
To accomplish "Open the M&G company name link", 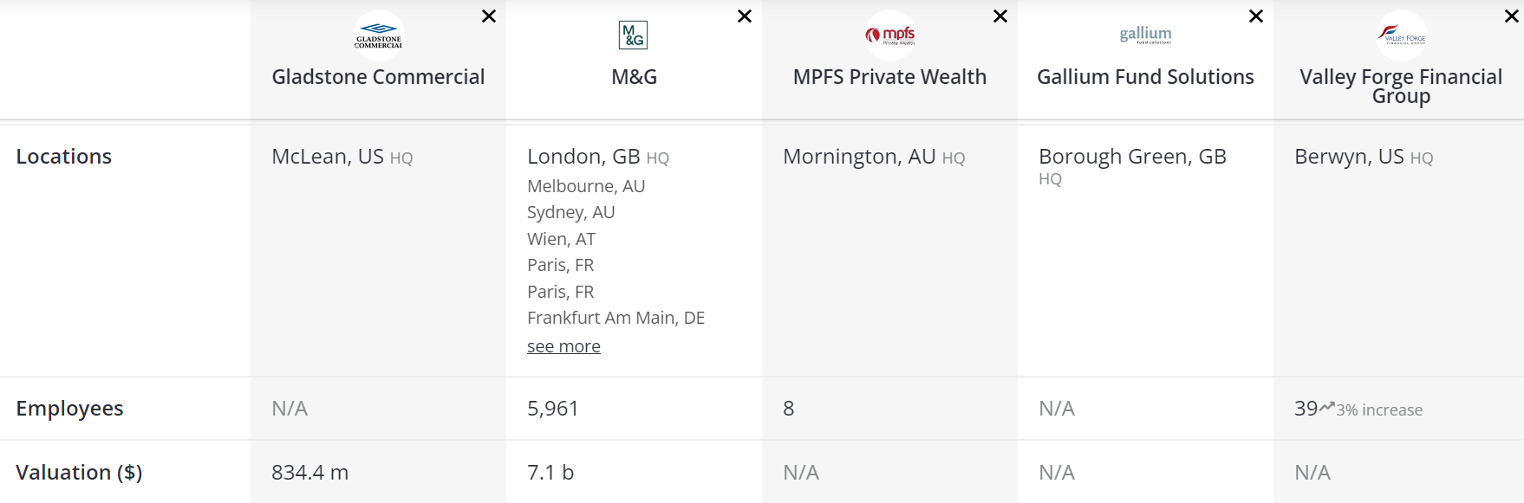I will pyautogui.click(x=634, y=77).
